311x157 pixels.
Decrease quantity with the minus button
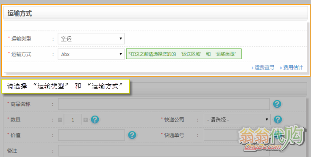[60, 120]
